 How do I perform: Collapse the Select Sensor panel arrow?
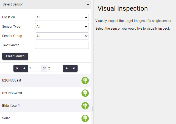coord(88,4)
